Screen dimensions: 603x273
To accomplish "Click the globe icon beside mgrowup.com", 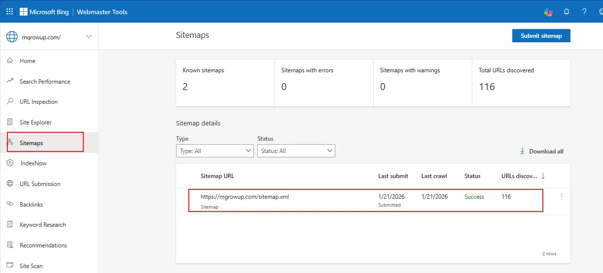I will coord(12,37).
